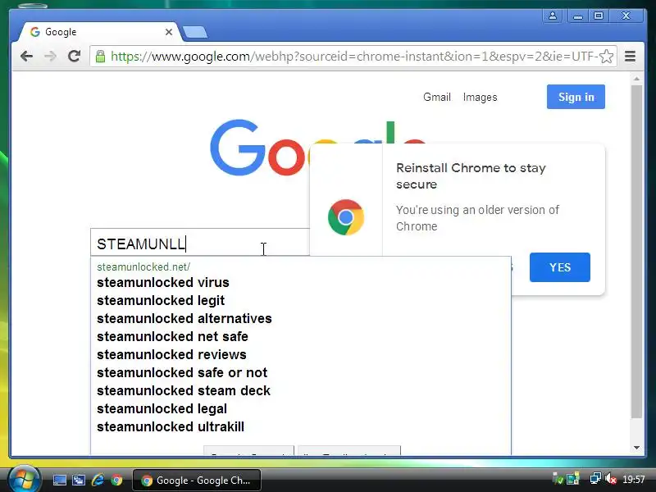Viewport: 656px width, 492px height.
Task: Select the steamunlocked.net/ suggestion
Action: [143, 266]
